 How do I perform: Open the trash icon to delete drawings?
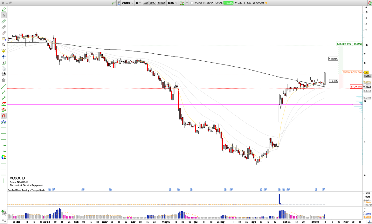(3, 80)
